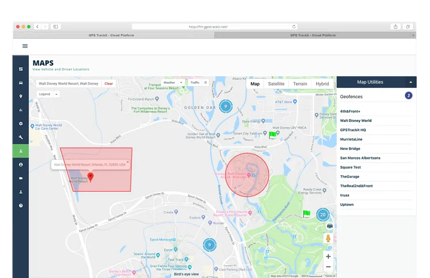Image resolution: width=430 pixels, height=278 pixels.
Task: Open the circled account icon in sidebar
Action: (x=21, y=165)
